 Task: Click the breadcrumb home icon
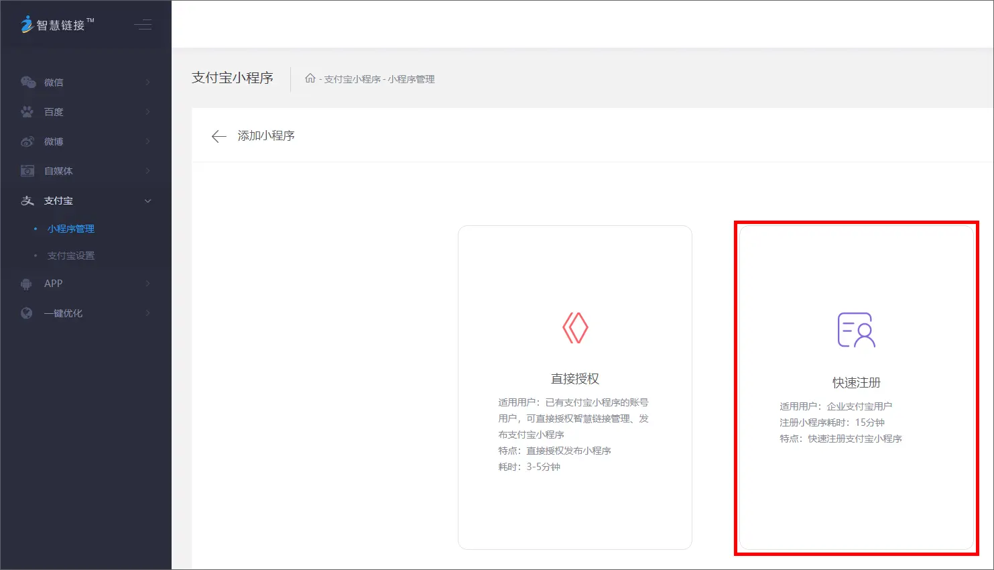point(310,78)
